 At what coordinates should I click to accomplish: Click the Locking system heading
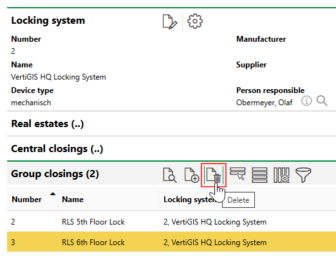point(48,21)
